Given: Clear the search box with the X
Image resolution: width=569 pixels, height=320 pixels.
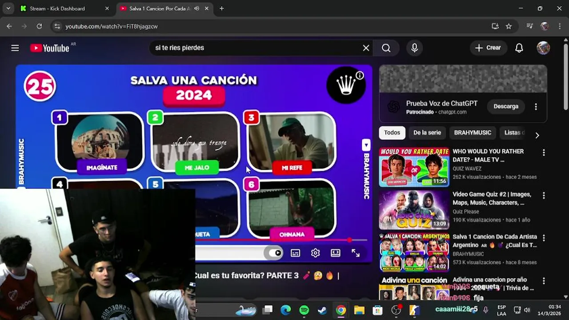Looking at the screenshot, I should coord(366,48).
